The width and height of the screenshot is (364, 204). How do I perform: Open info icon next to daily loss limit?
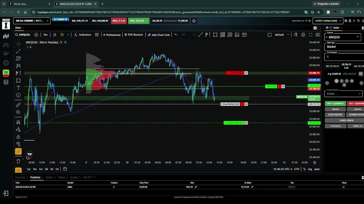(x=194, y=21)
